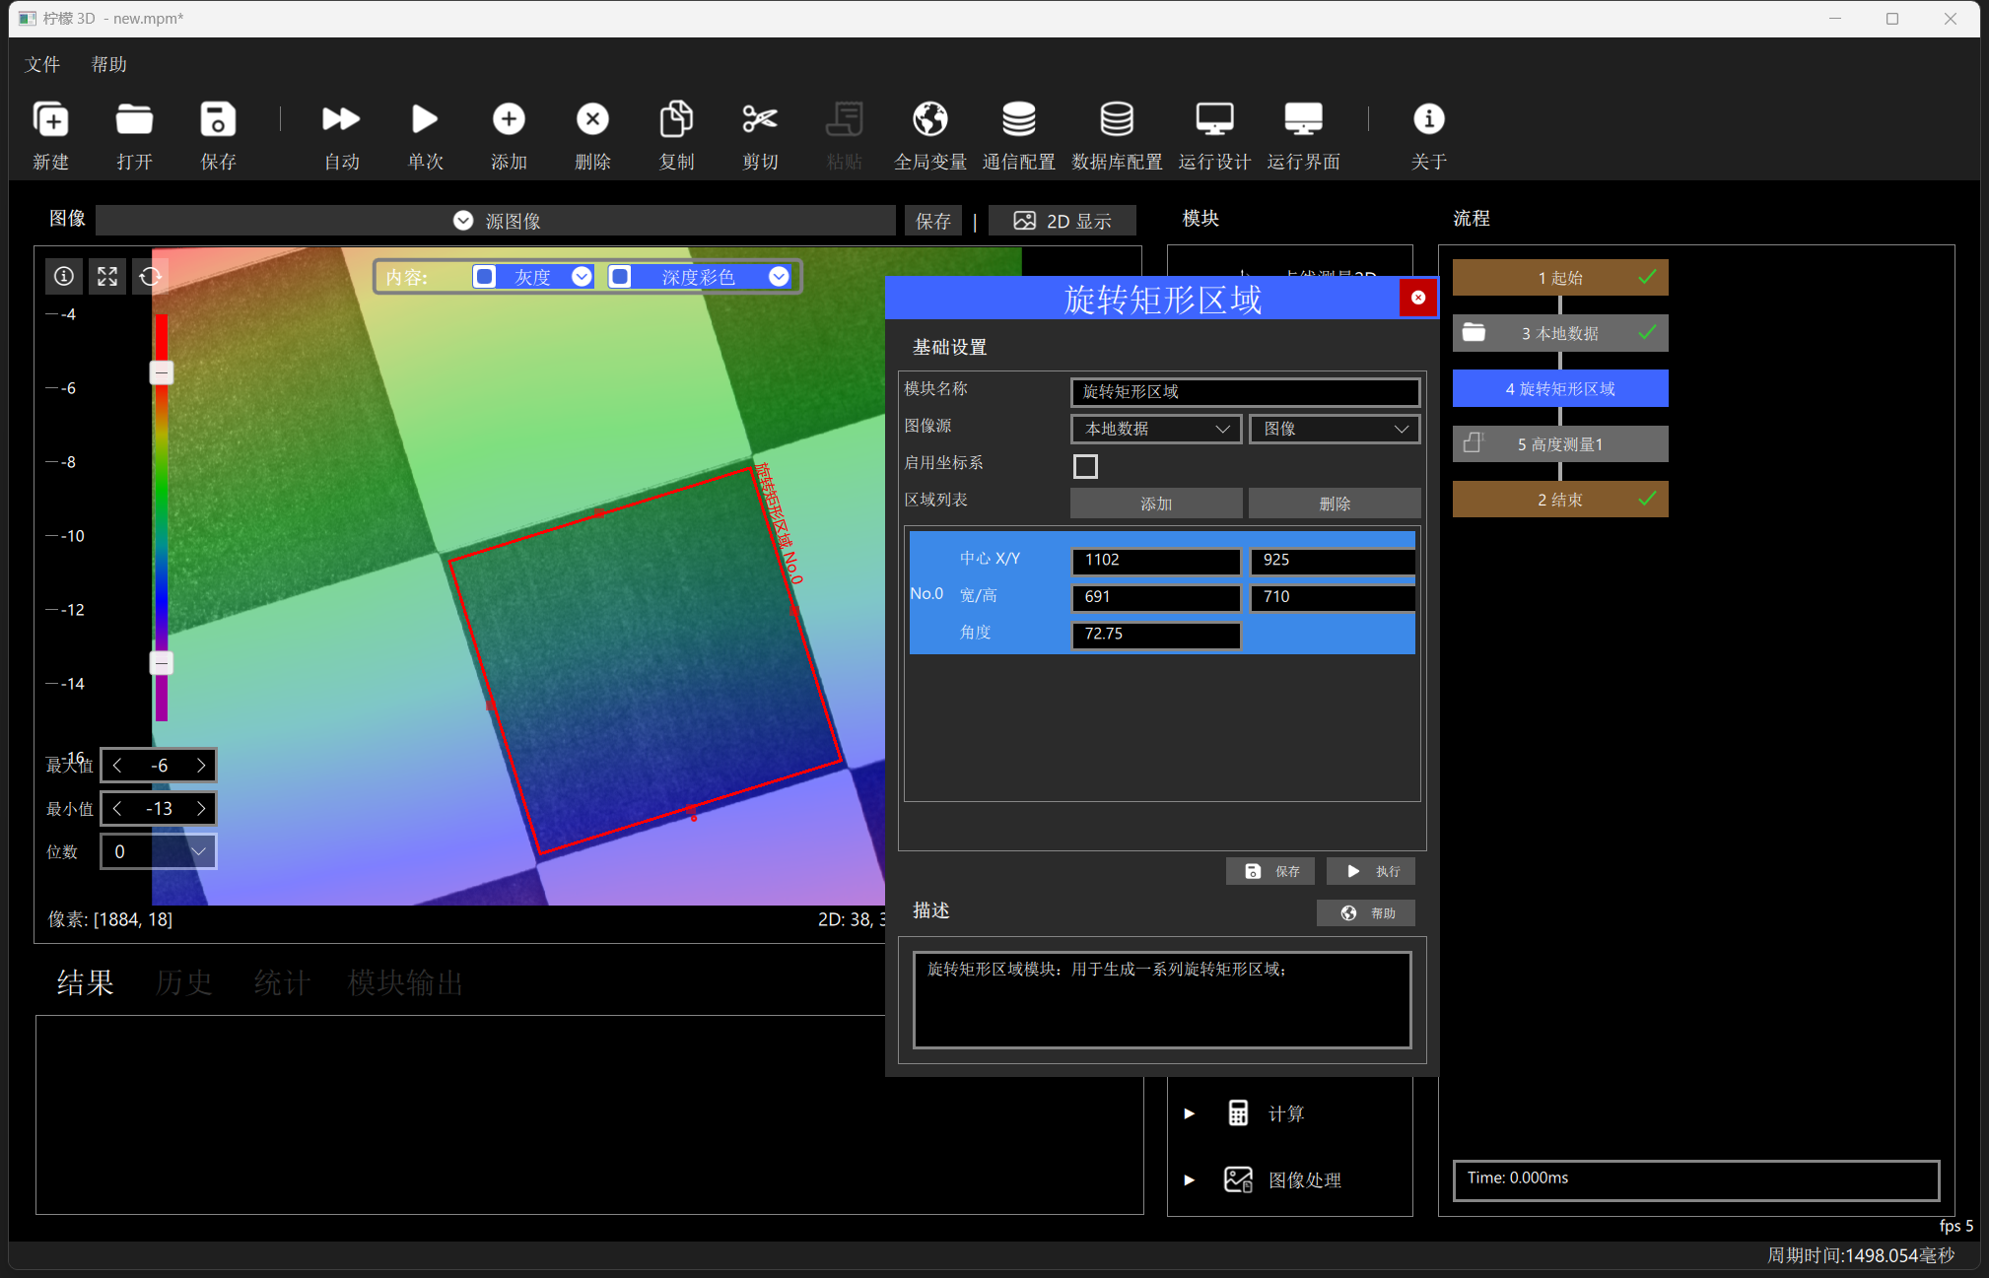Click the 删除 toolbar icon

(592, 119)
